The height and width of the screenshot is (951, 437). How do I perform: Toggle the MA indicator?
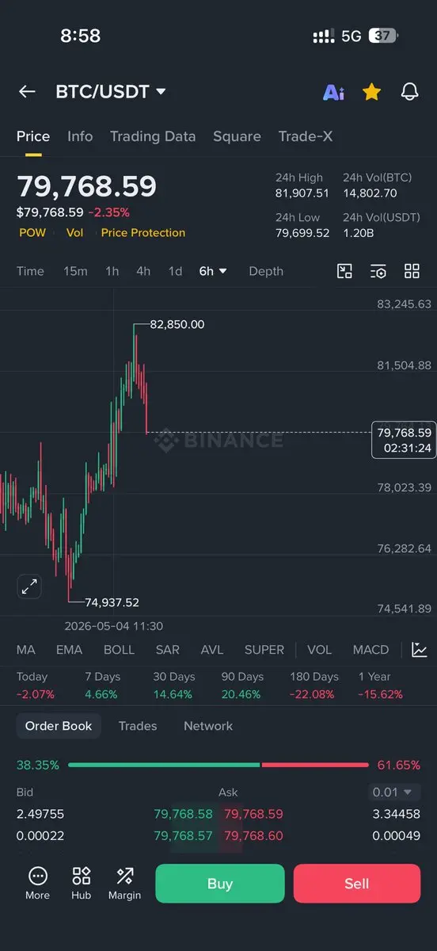click(26, 650)
